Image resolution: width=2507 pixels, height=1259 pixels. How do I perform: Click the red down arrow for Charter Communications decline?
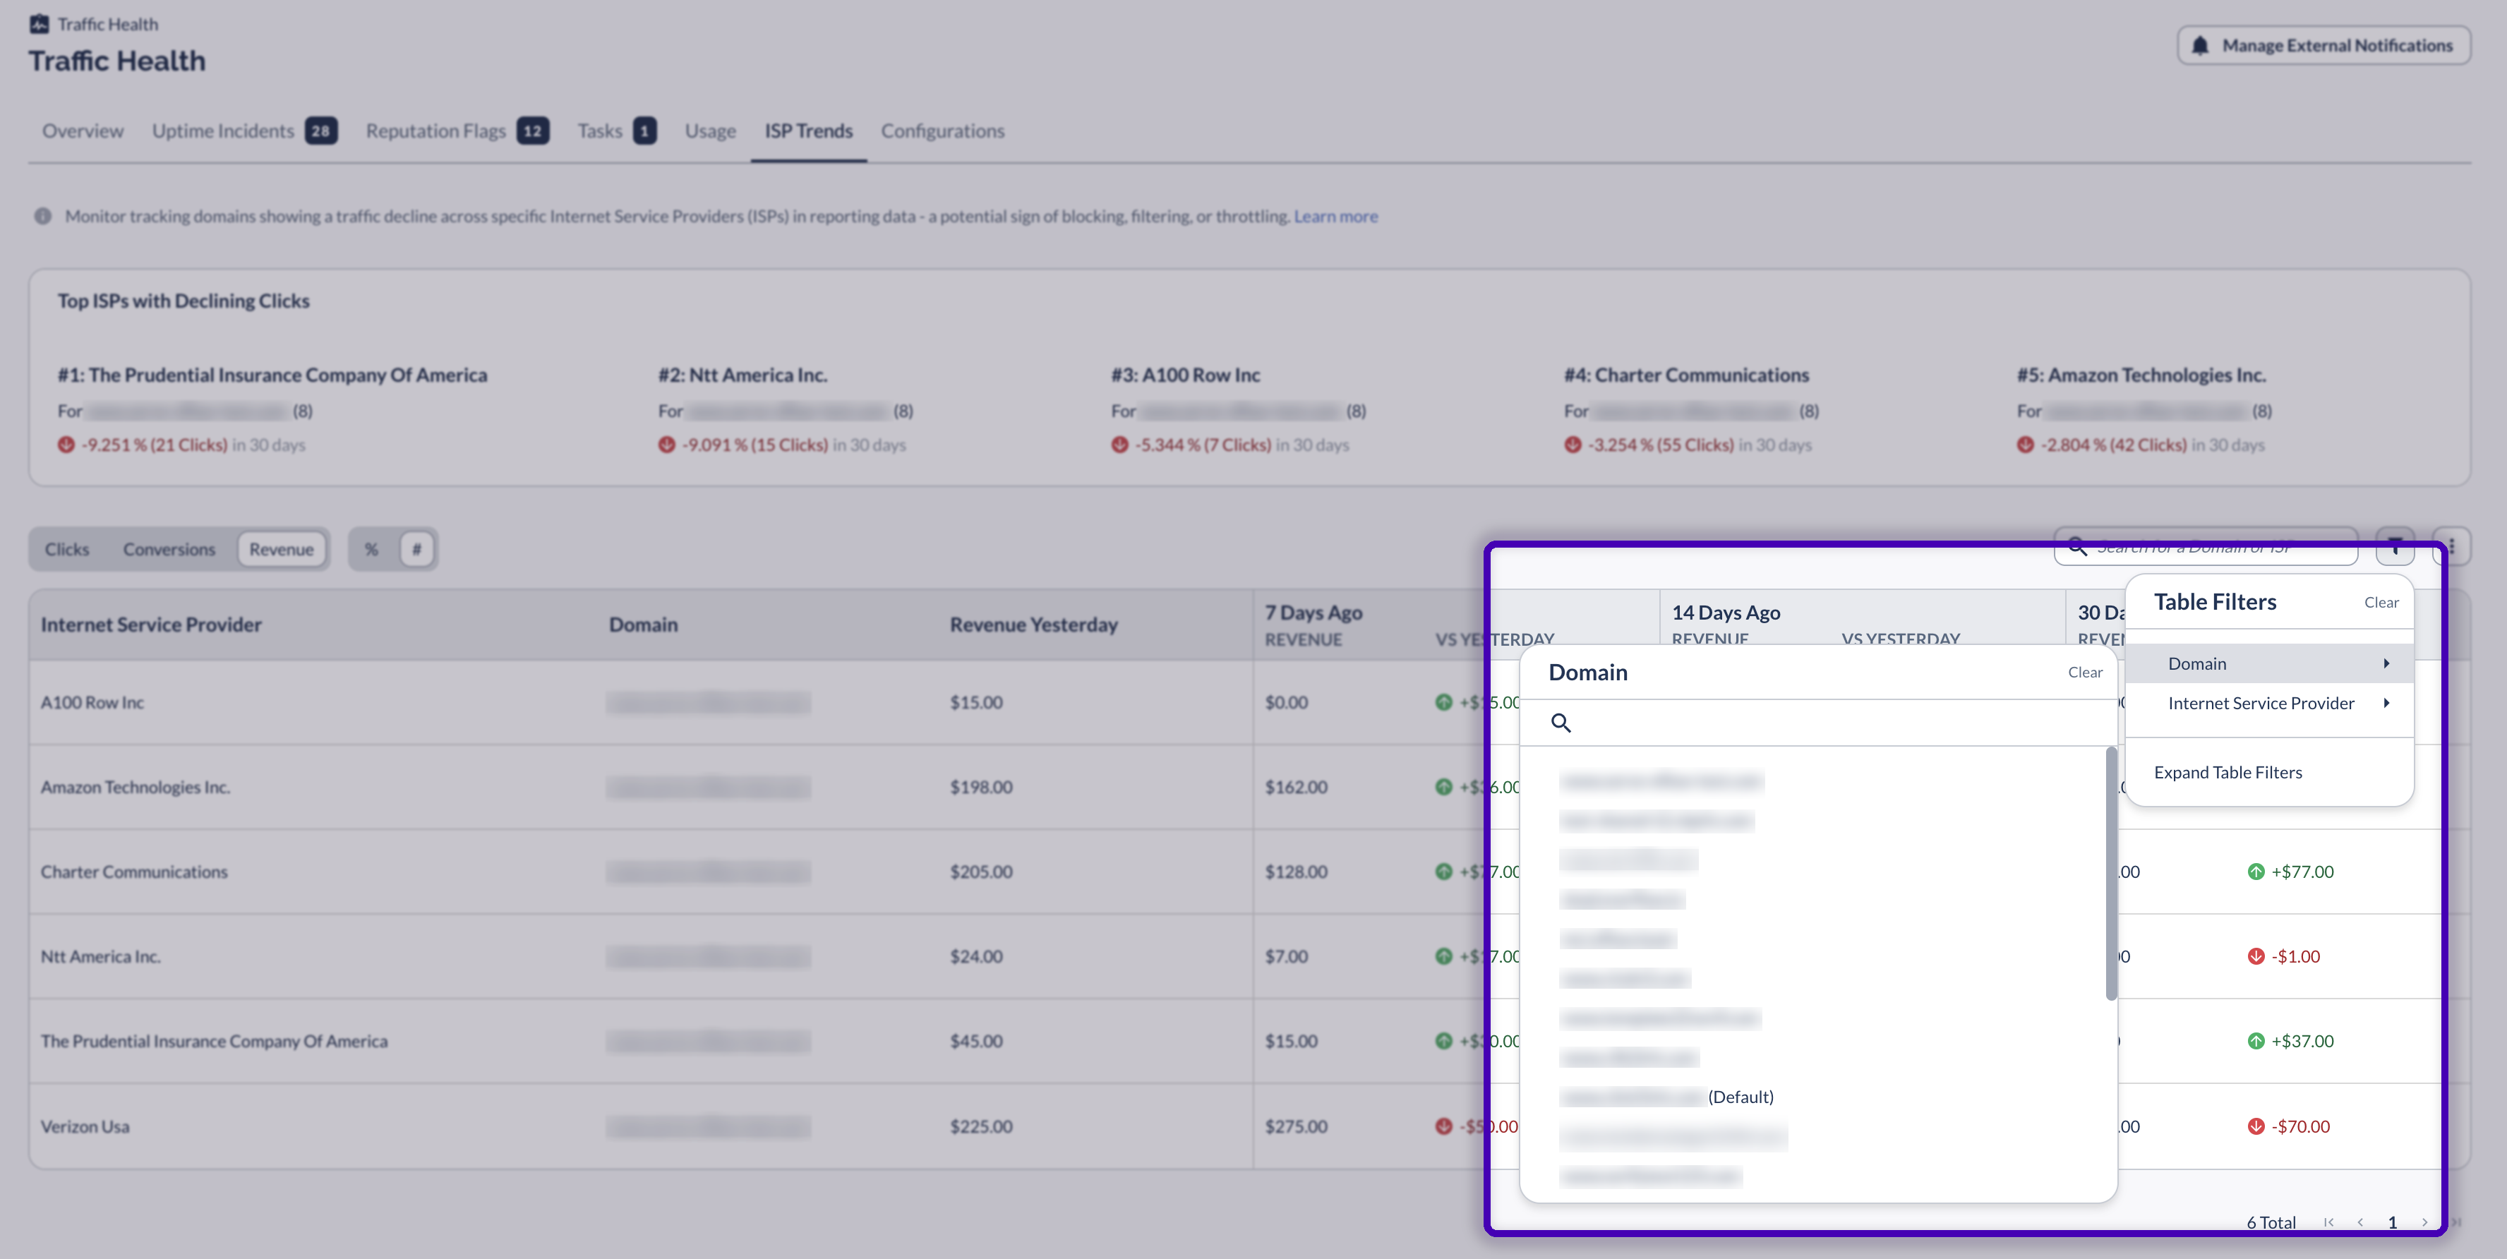(x=1573, y=445)
